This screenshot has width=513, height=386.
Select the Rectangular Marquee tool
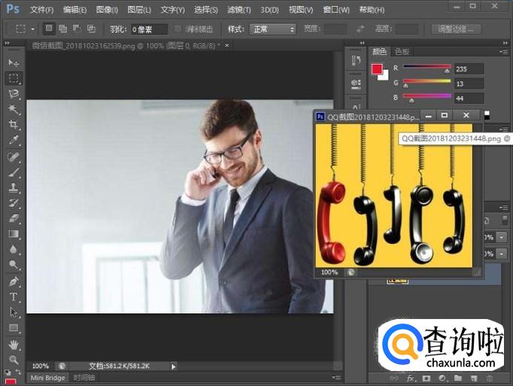(14, 78)
